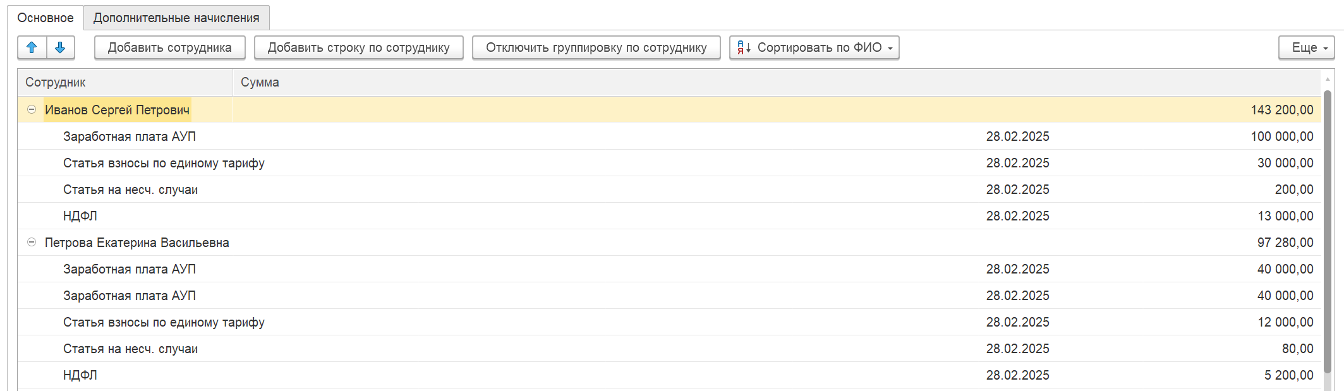Screen dimensions: 1344x391
Task: Collapse the Петрова Екатерина Васильевна group
Action: tap(32, 242)
